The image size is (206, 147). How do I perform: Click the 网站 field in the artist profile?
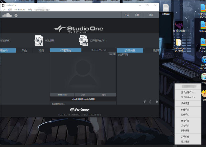coord(104,95)
